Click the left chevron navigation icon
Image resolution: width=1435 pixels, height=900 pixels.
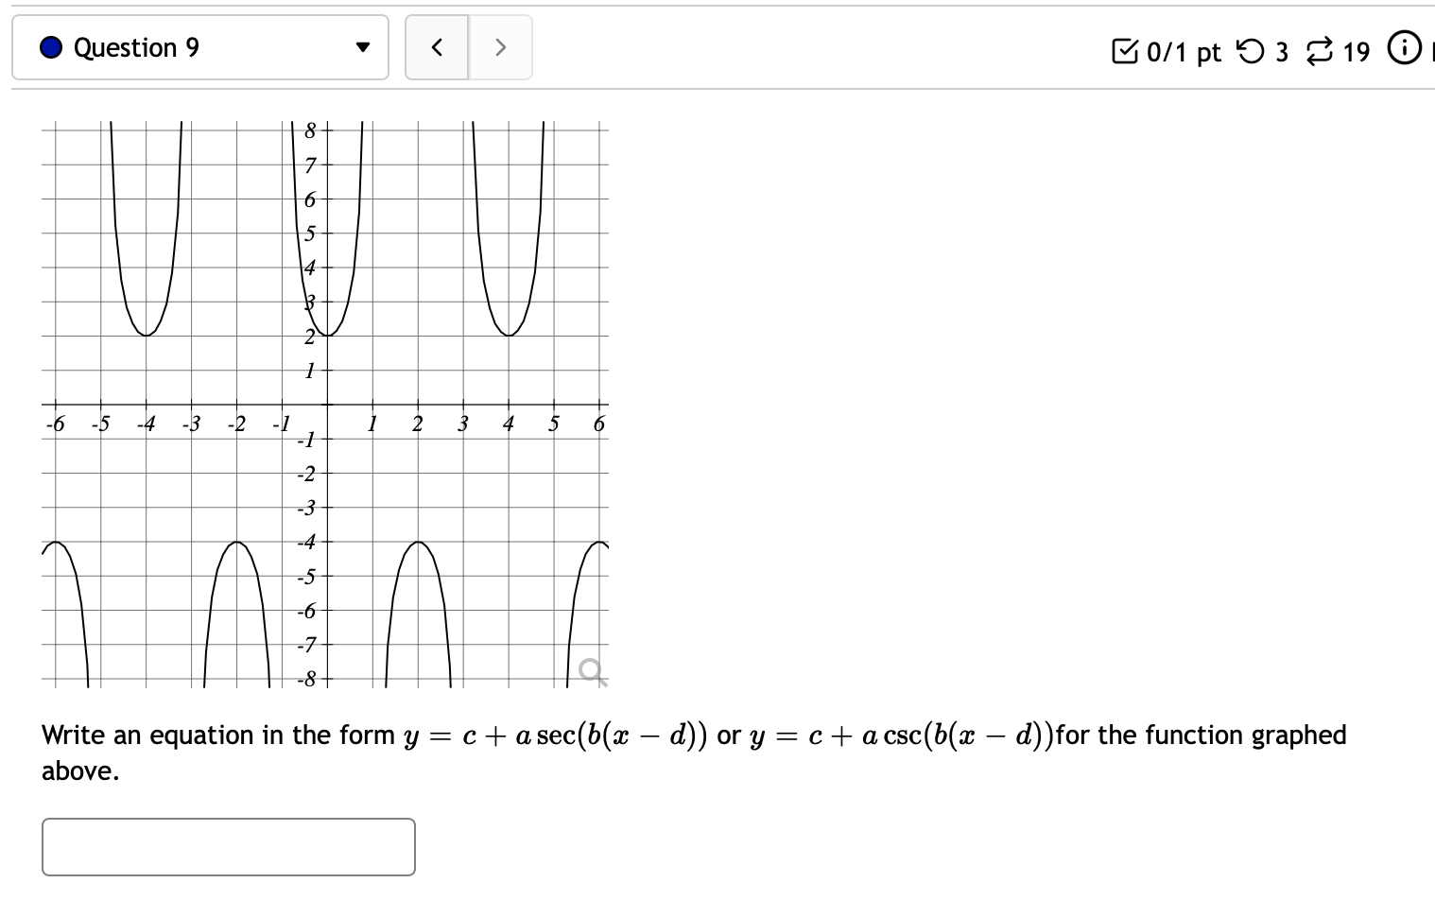click(x=437, y=46)
